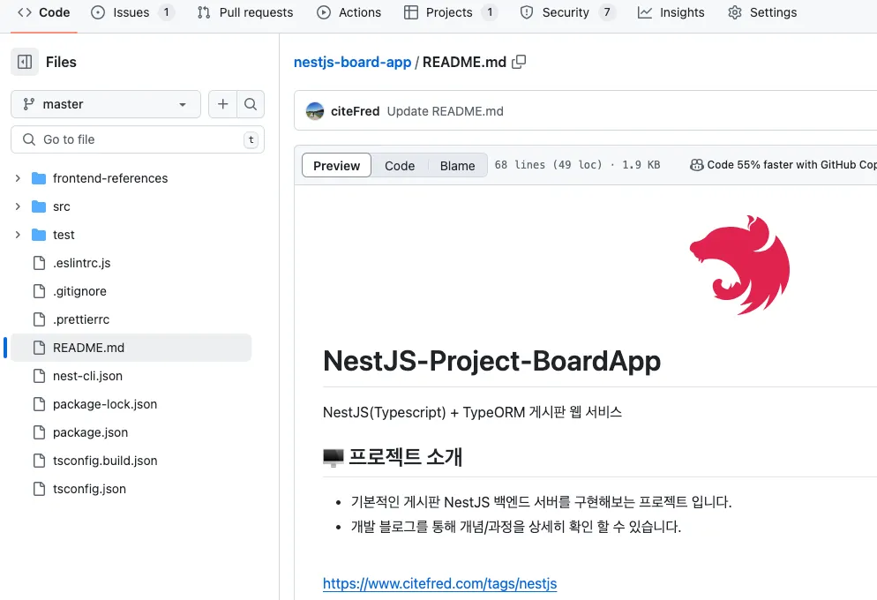Viewport: 877px width, 600px height.
Task: Open the citefred.com nestjs tags link
Action: point(439,583)
